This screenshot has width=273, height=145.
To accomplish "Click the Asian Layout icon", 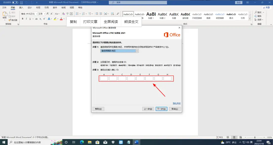I will [x=106, y=14].
